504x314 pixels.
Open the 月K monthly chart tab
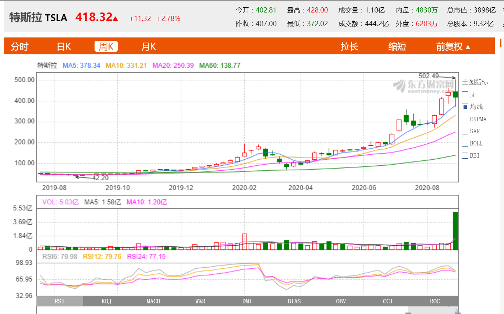pos(149,47)
